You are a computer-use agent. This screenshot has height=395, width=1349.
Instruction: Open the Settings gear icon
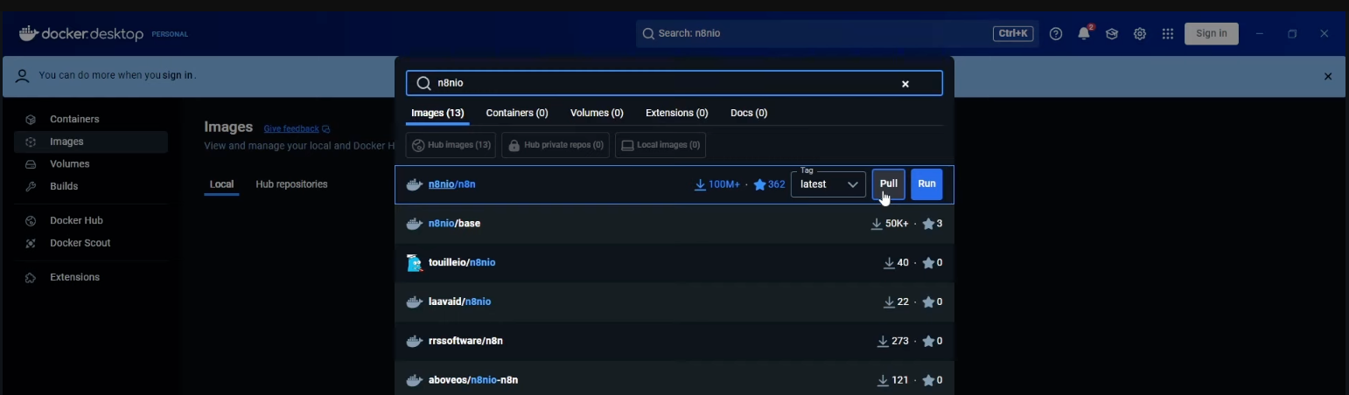(x=1140, y=34)
